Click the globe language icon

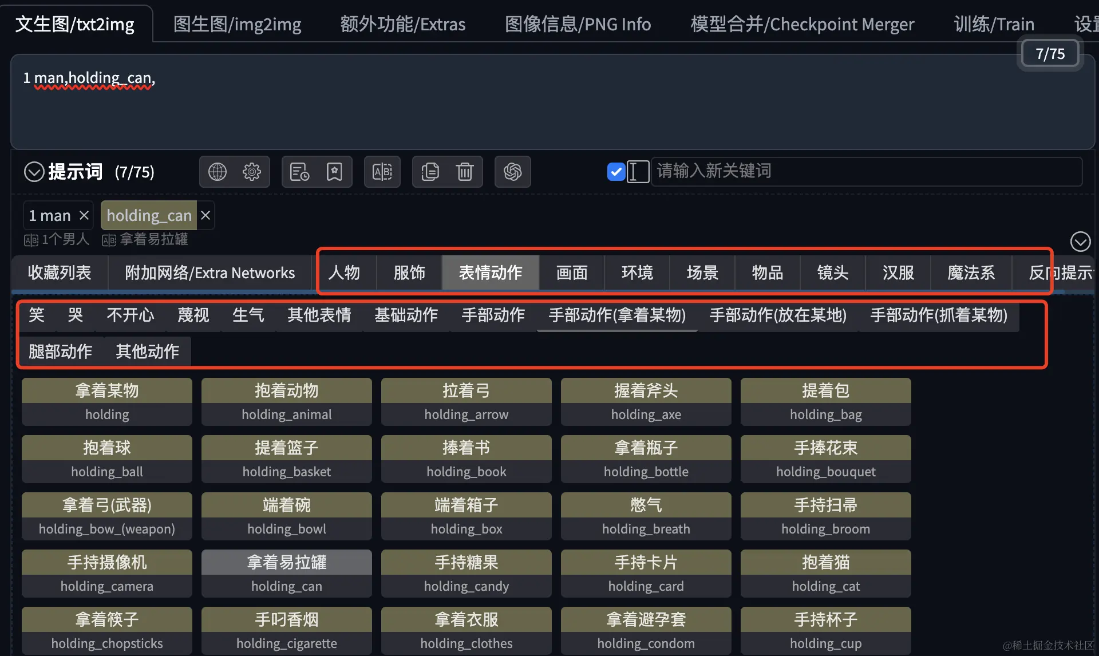click(217, 172)
